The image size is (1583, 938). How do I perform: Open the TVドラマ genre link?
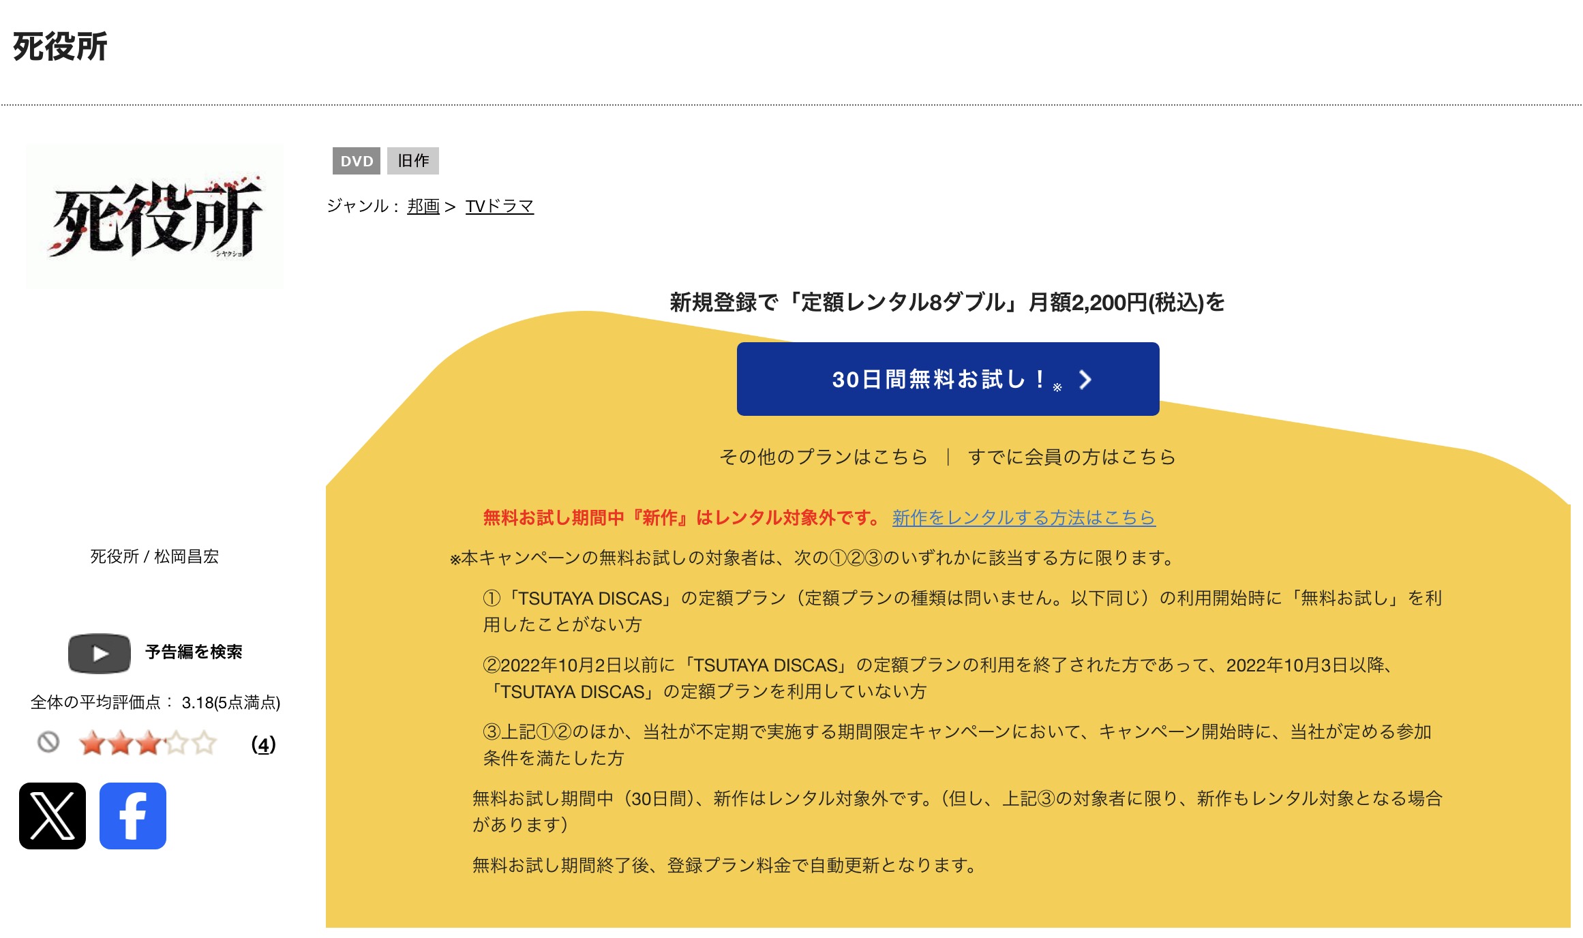pos(500,206)
